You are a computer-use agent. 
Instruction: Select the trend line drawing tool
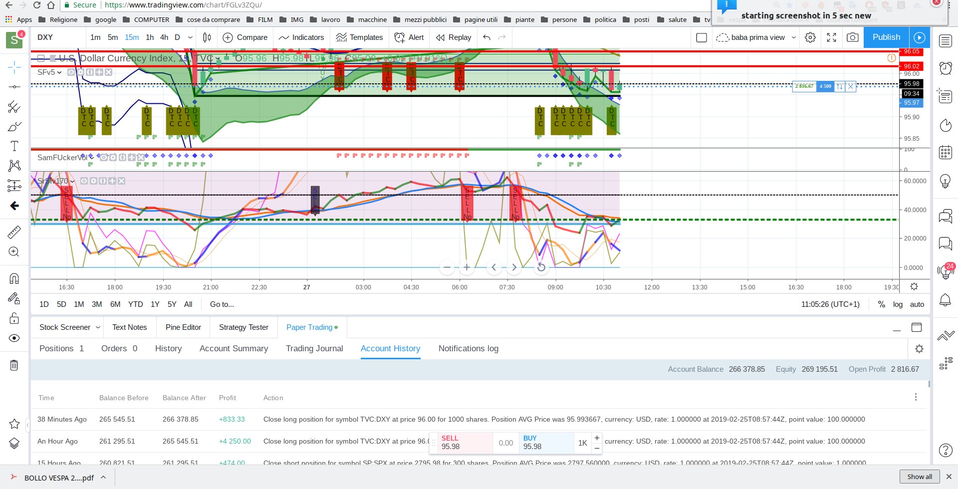tap(14, 87)
